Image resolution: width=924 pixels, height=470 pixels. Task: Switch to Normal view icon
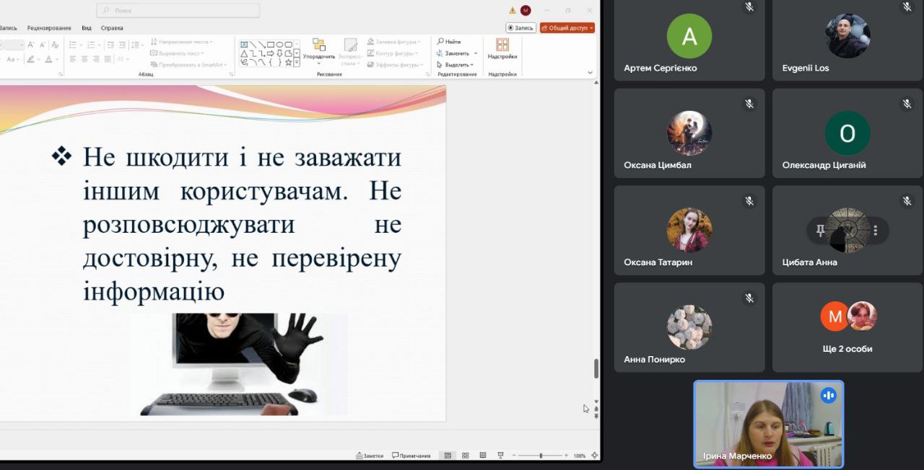pos(448,456)
